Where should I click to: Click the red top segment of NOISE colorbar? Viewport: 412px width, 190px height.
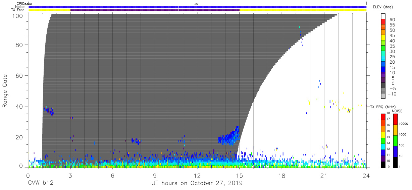(396, 119)
